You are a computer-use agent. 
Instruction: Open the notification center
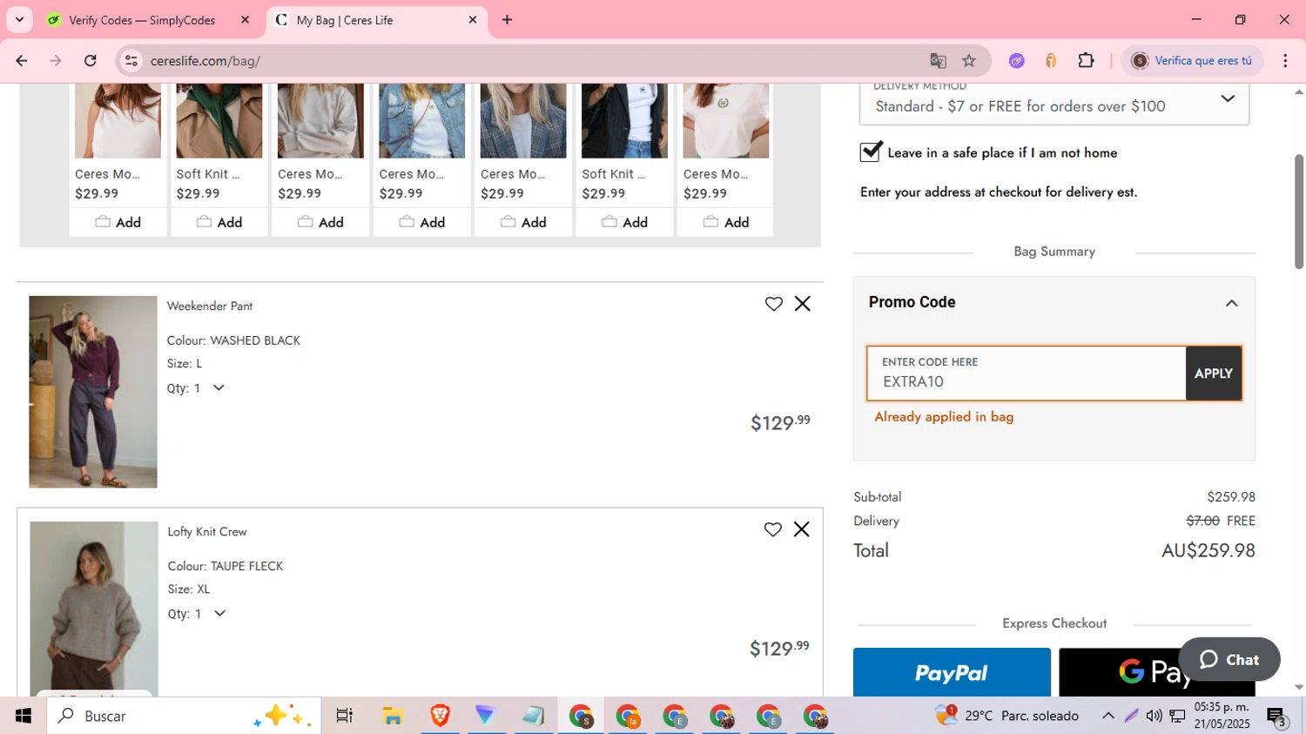[x=1276, y=716]
